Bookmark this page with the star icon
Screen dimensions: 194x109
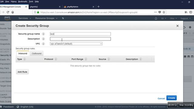(164, 12)
